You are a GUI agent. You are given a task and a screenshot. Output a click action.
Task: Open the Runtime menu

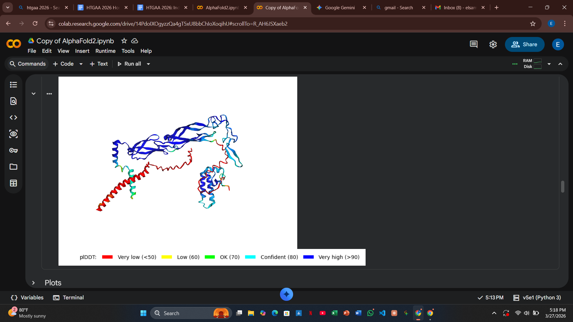tap(105, 51)
